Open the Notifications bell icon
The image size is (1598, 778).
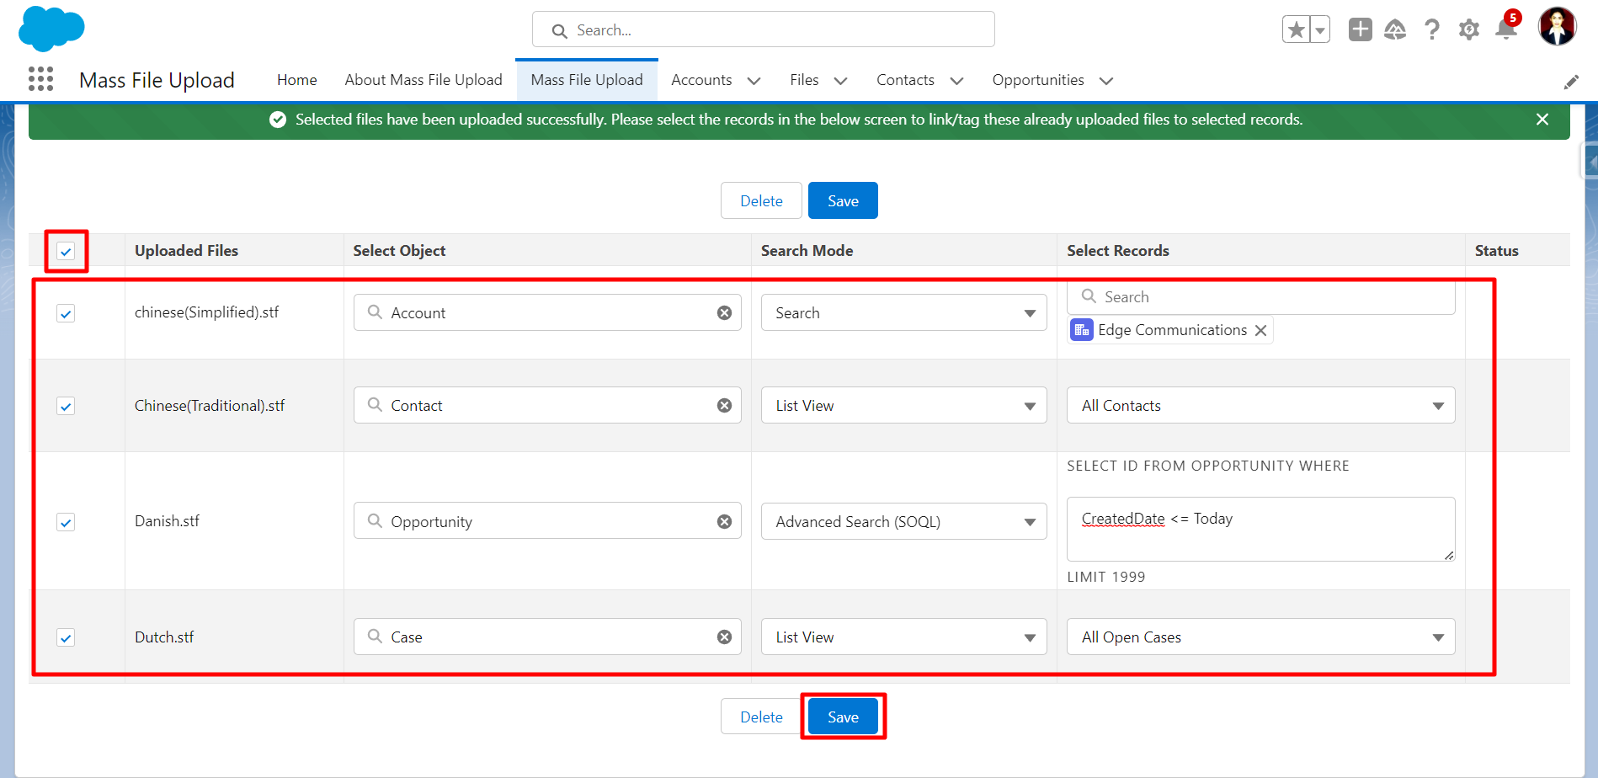pos(1506,29)
